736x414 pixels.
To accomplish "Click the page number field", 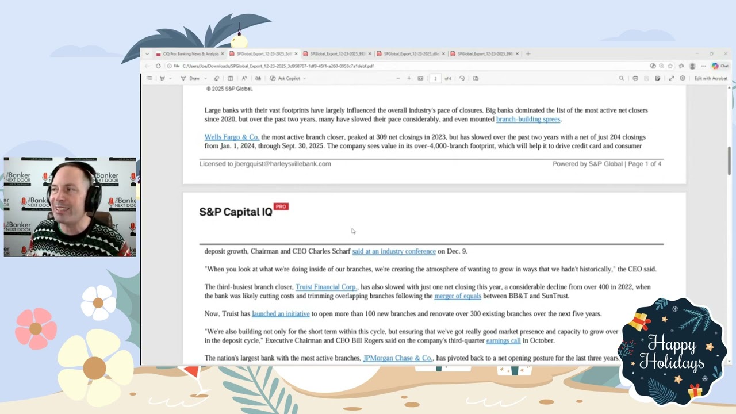I will (x=435, y=78).
